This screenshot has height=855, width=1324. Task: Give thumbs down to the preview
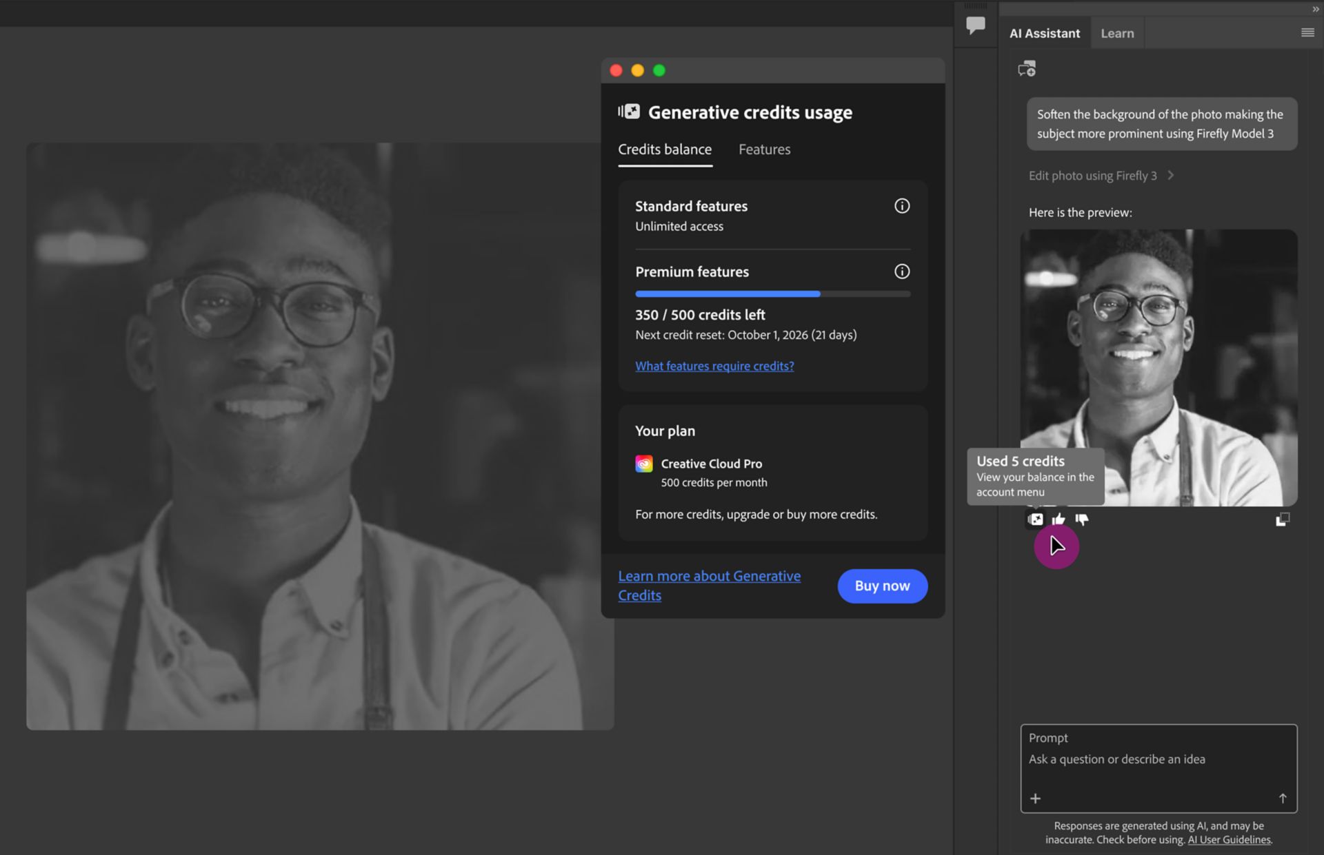coord(1082,519)
